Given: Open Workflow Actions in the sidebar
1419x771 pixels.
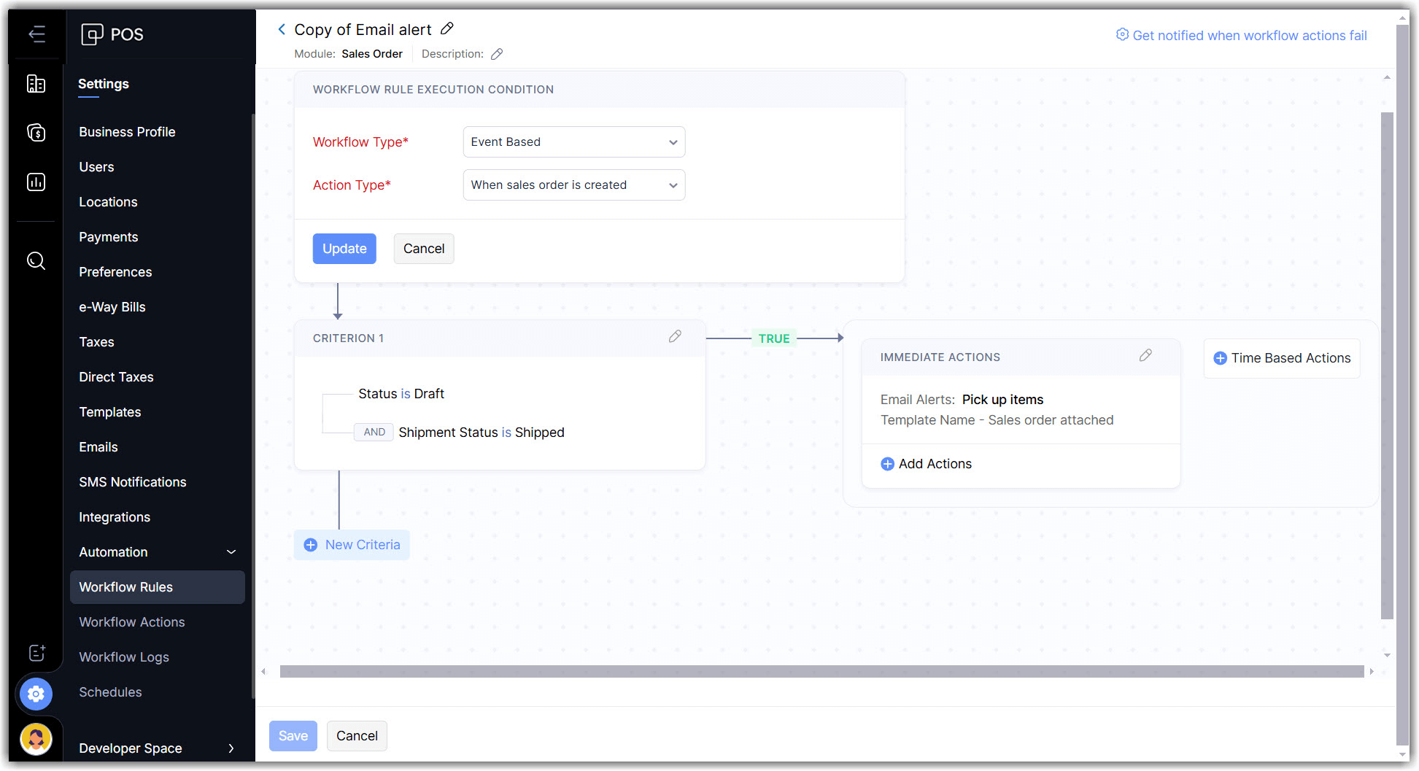Looking at the screenshot, I should pos(132,622).
